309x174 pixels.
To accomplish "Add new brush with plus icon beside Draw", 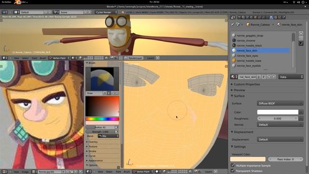I will 113,93.
